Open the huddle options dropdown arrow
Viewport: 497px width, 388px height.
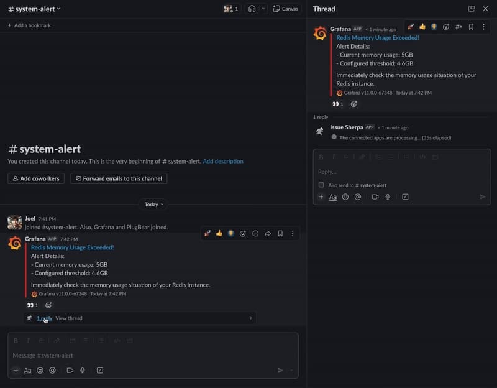pos(263,9)
